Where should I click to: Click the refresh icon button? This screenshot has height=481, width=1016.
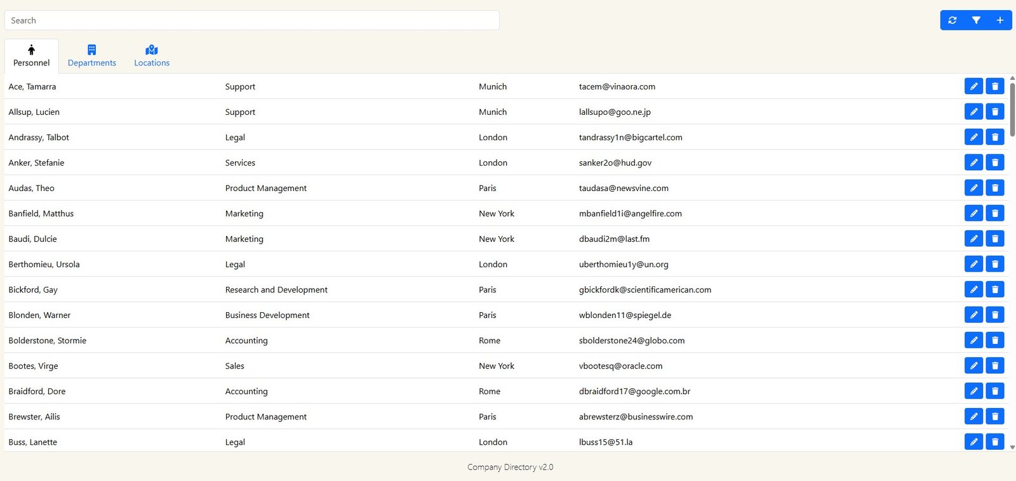point(952,20)
